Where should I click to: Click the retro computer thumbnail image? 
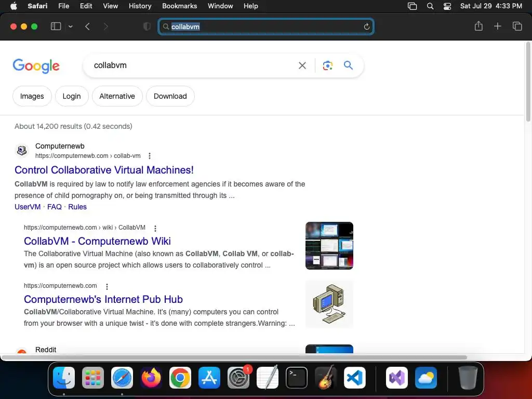click(x=329, y=304)
